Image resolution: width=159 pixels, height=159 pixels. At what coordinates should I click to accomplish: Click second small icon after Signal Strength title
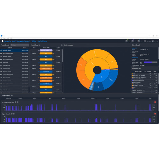[x=14, y=114]
